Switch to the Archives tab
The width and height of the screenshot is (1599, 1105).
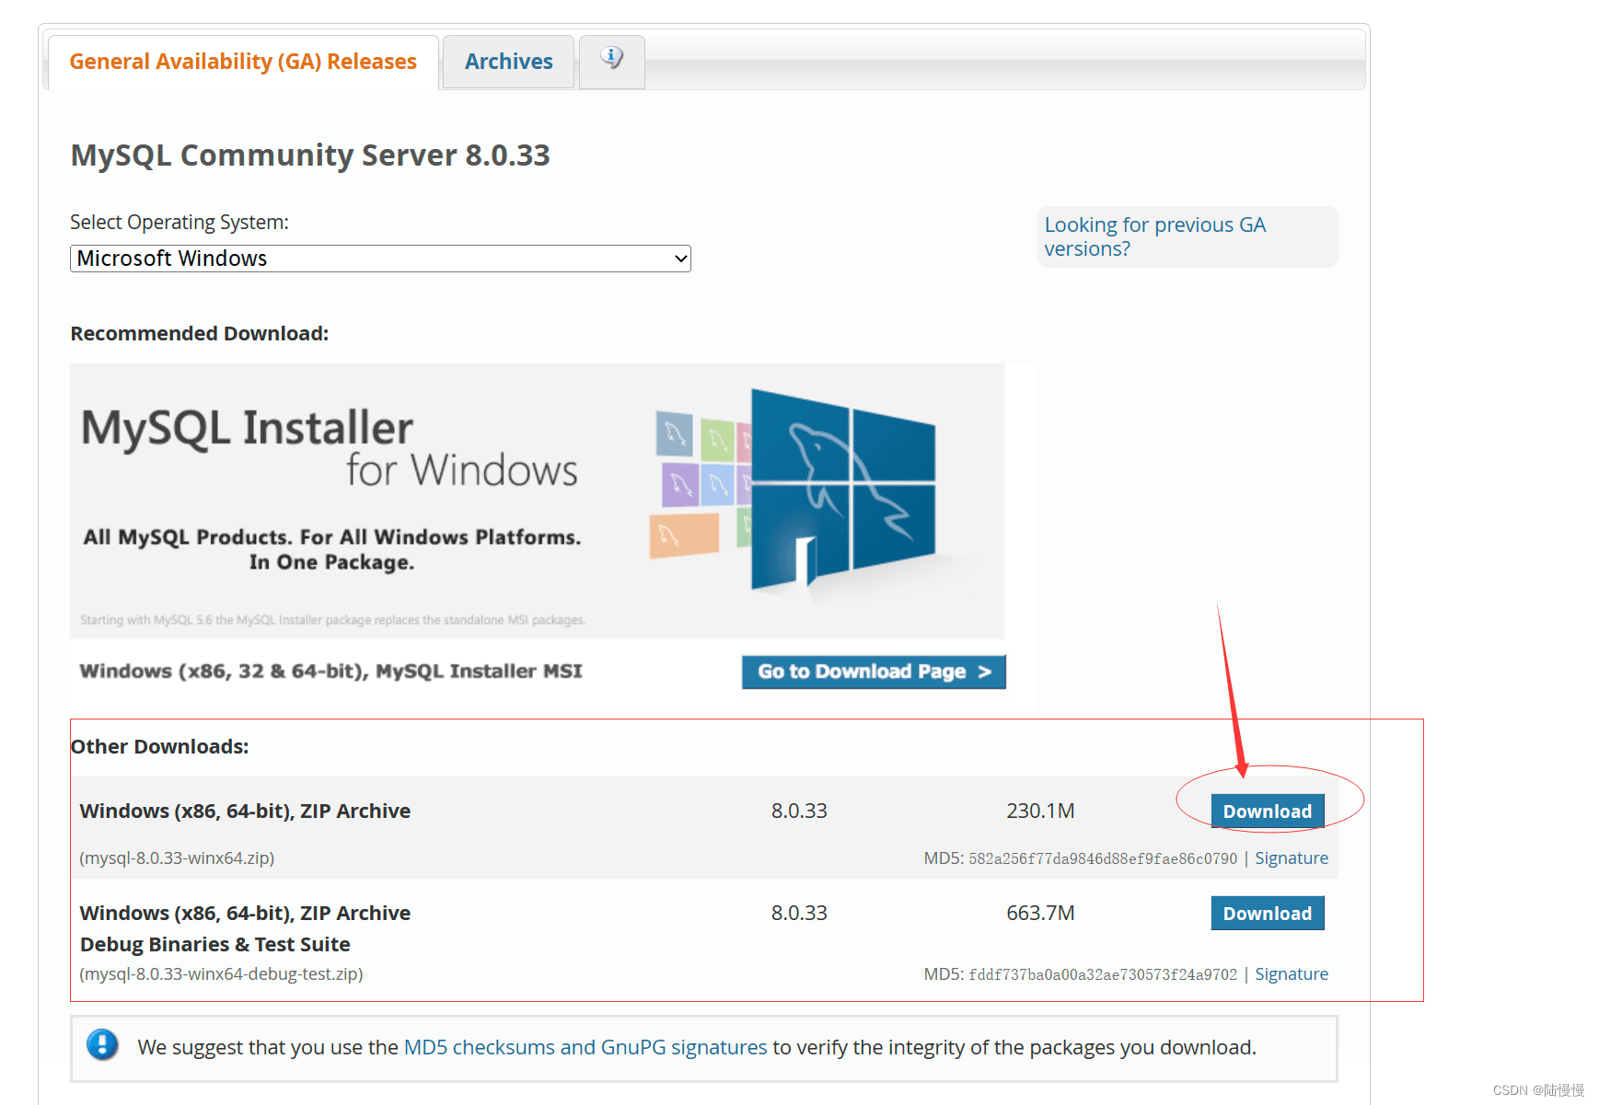[508, 62]
